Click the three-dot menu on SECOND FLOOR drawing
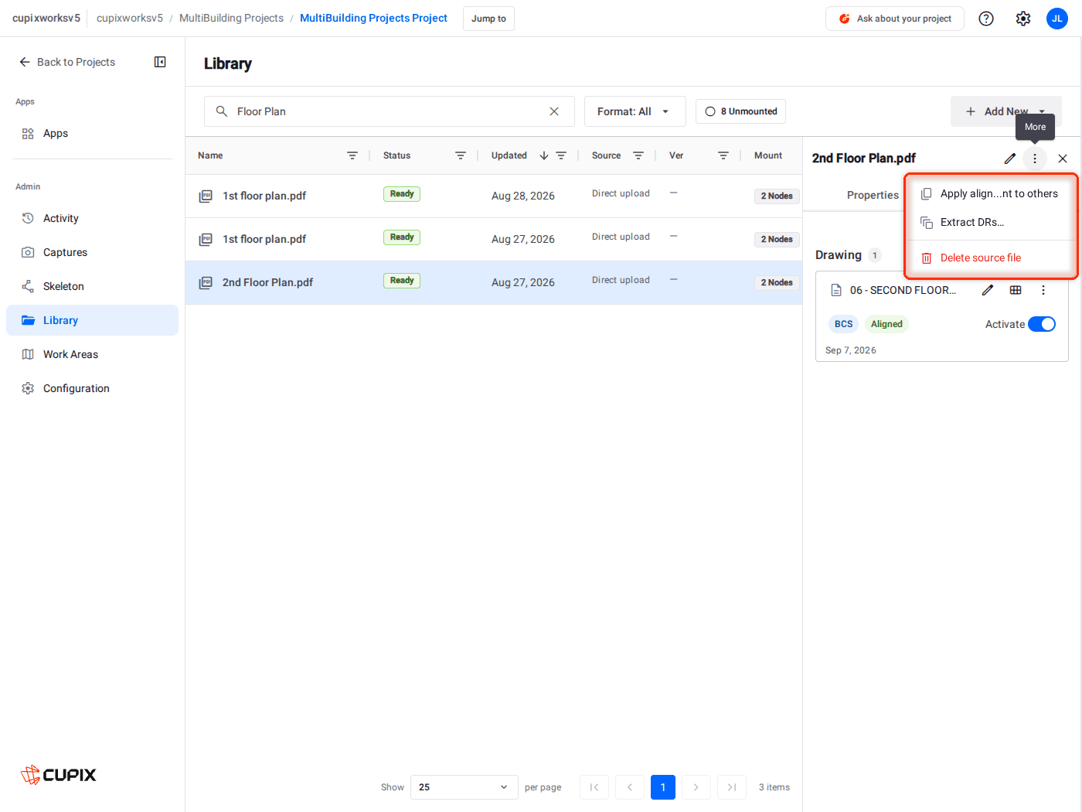1082x812 pixels. point(1043,290)
